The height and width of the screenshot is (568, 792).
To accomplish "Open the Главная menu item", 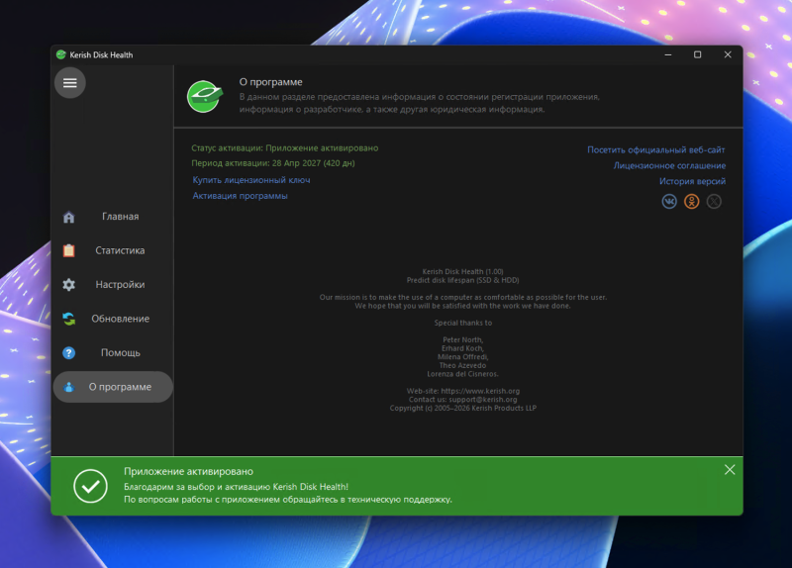I will (113, 217).
